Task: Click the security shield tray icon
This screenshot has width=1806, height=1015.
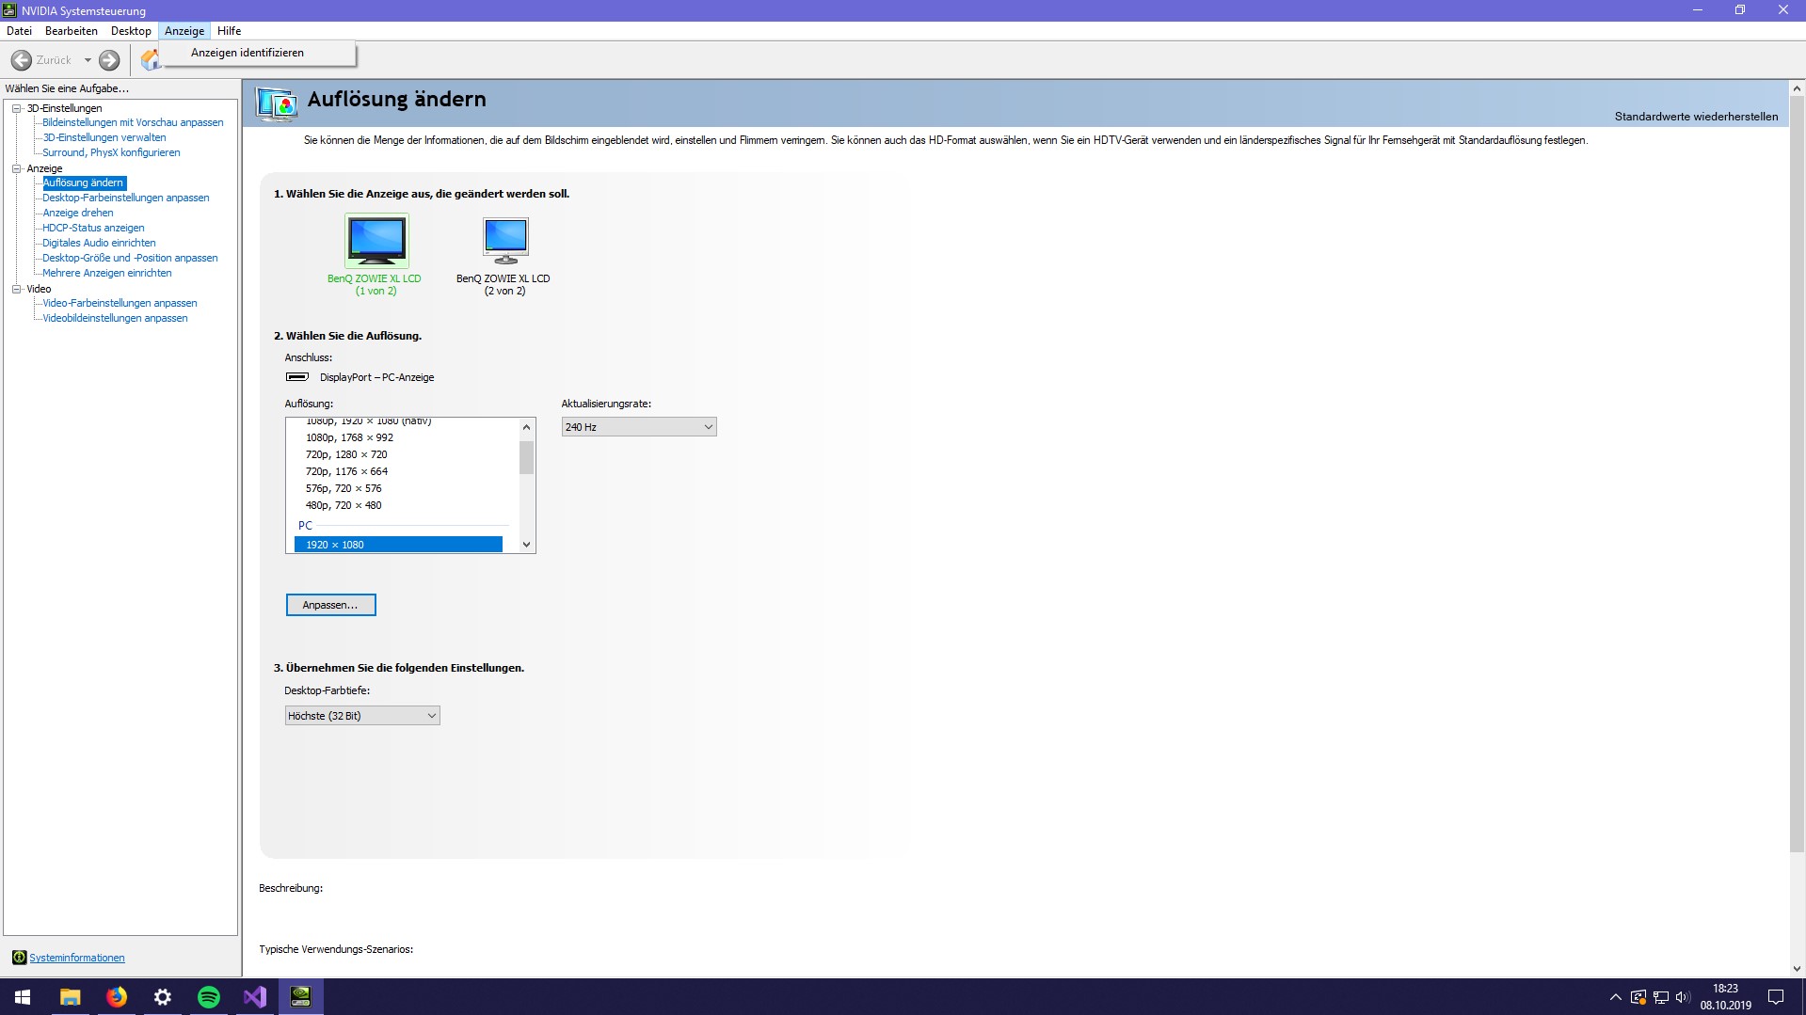Action: (x=1638, y=997)
